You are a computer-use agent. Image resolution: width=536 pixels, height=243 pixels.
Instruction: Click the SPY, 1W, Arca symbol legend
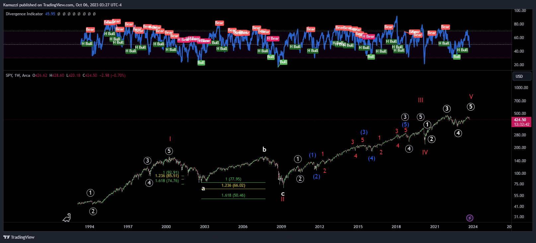[18, 75]
